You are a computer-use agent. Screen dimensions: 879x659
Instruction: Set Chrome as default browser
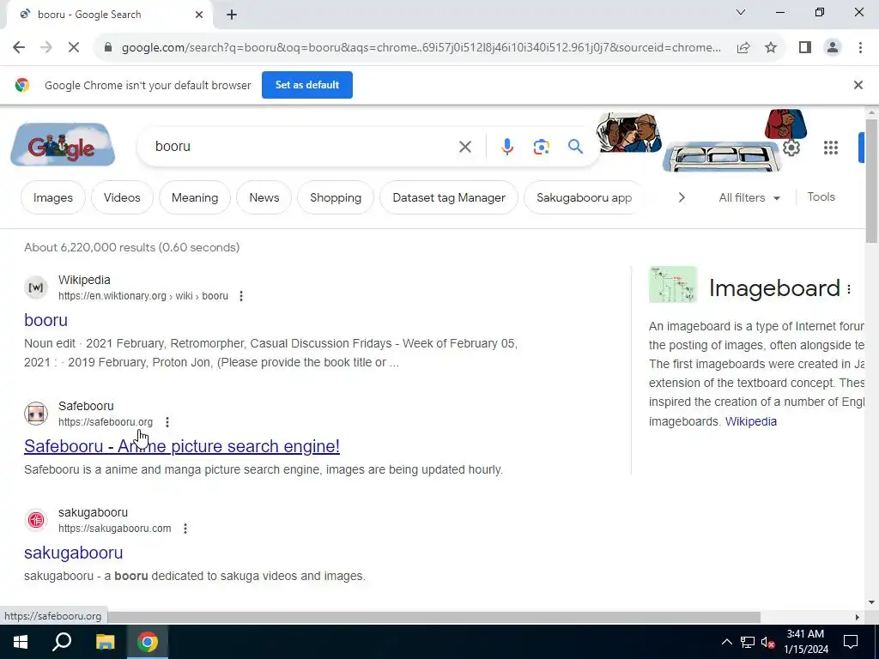click(306, 85)
